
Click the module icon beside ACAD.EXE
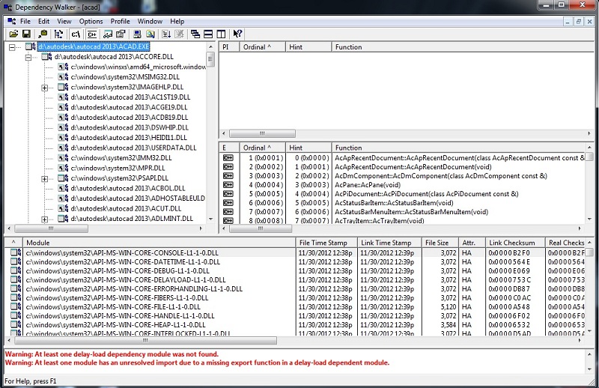coord(31,46)
